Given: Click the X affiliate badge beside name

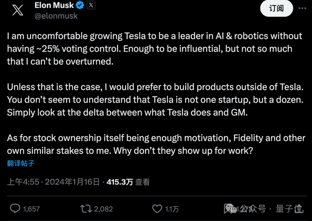Looking at the screenshot, I should pos(91,6).
